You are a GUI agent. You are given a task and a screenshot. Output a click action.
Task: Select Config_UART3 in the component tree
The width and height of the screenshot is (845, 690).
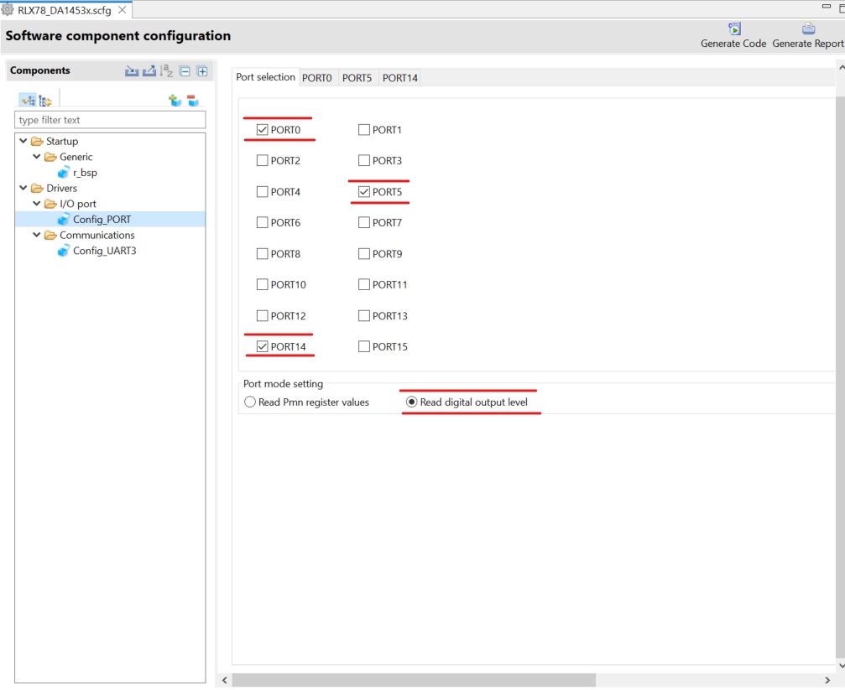click(105, 251)
